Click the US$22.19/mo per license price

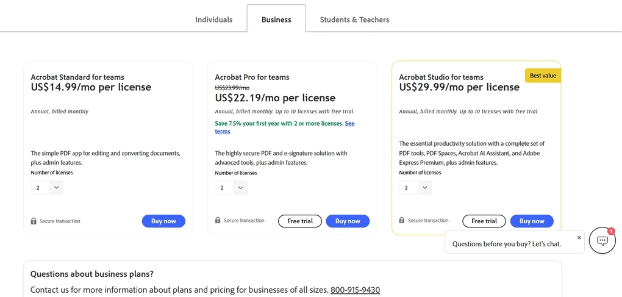pyautogui.click(x=275, y=98)
